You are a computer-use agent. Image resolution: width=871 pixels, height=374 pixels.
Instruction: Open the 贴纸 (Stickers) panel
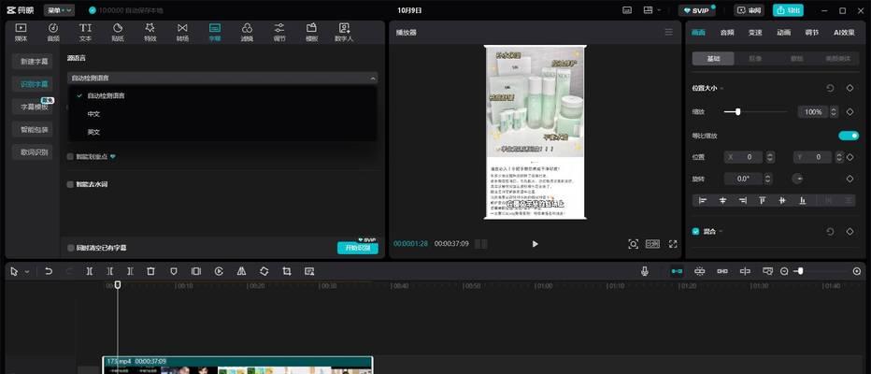[118, 32]
